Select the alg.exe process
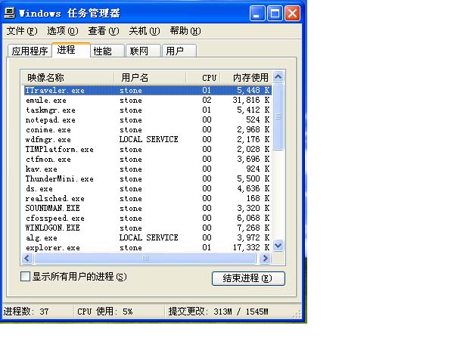 [x=148, y=238]
